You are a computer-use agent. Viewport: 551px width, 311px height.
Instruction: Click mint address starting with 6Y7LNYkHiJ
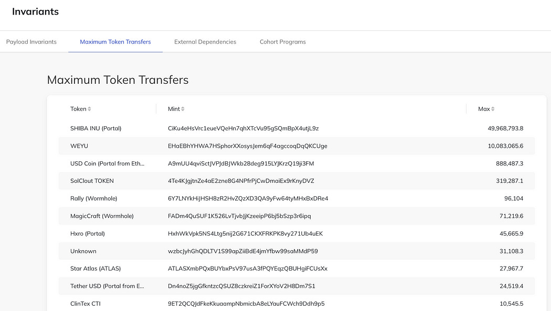coord(248,198)
